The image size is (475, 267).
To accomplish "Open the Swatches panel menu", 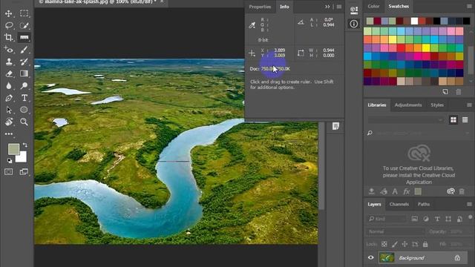I will click(469, 6).
